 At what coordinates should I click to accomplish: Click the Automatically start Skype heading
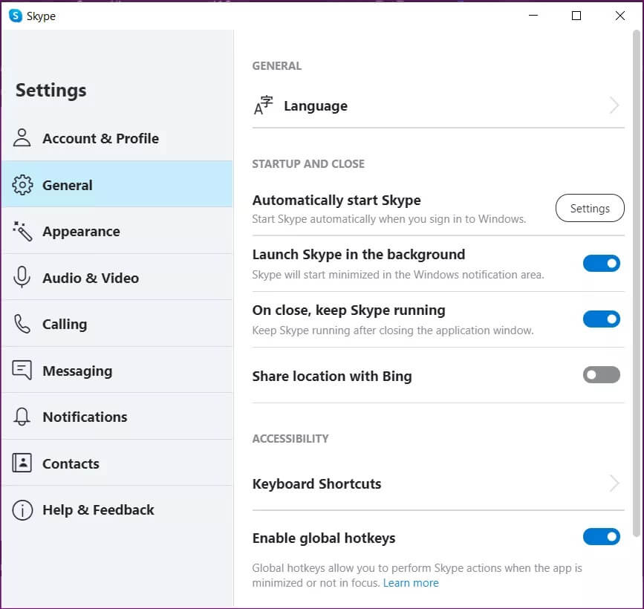(x=336, y=201)
